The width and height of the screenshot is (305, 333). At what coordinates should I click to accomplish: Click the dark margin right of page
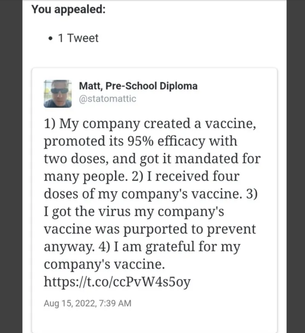point(296,166)
